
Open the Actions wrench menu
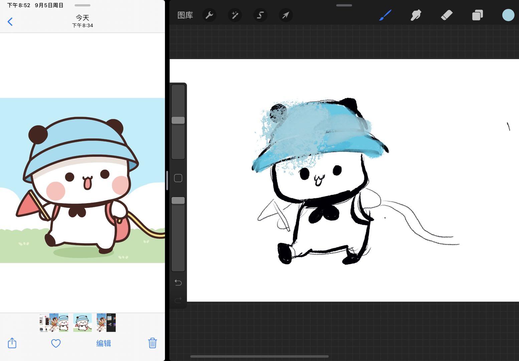(x=209, y=15)
